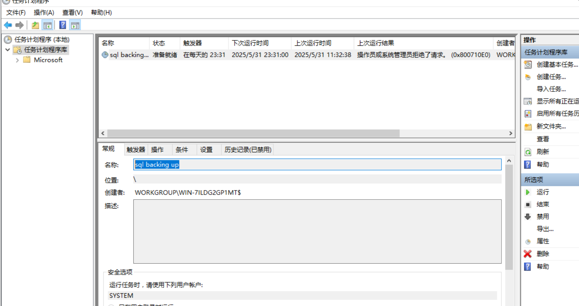
Task: Click the 创建任务 clock icon
Action: pos(528,76)
